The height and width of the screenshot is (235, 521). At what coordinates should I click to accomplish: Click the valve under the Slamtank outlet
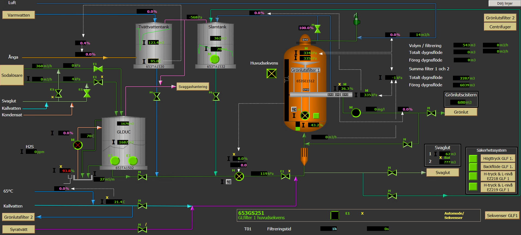click(216, 96)
